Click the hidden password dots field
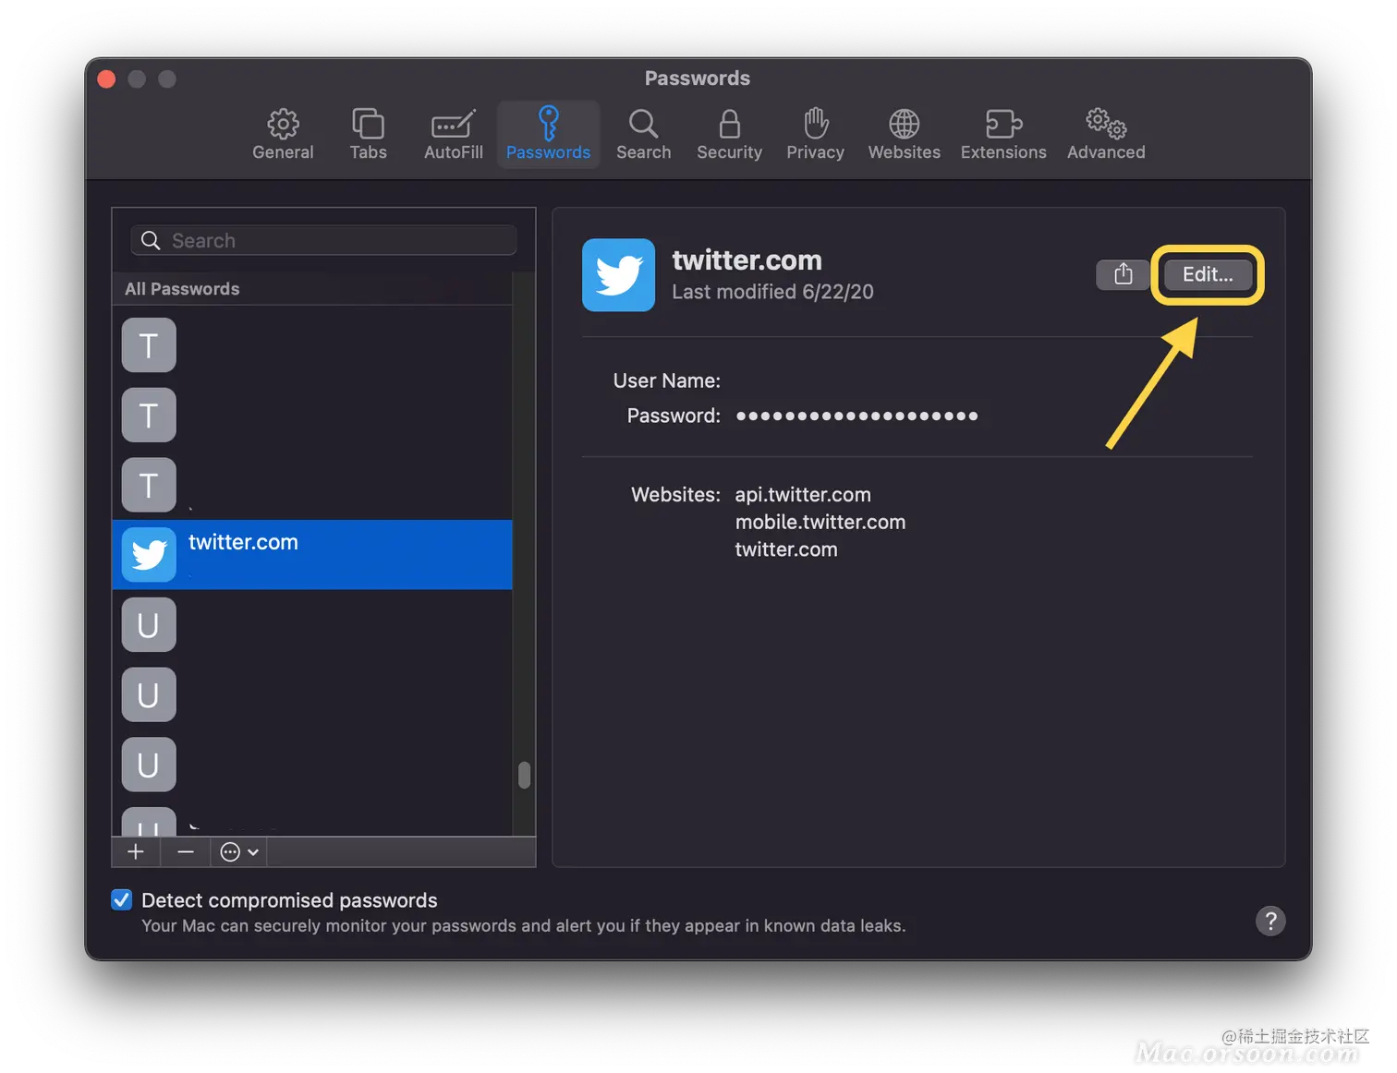1397x1073 pixels. pyautogui.click(x=856, y=416)
